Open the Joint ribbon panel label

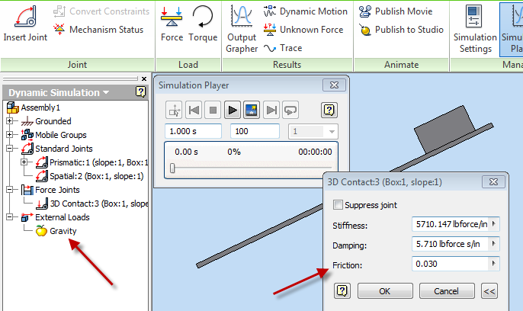(77, 64)
